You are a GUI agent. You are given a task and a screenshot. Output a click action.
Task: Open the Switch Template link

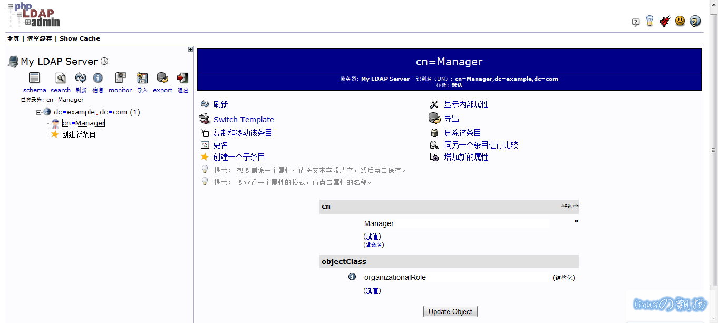click(244, 120)
